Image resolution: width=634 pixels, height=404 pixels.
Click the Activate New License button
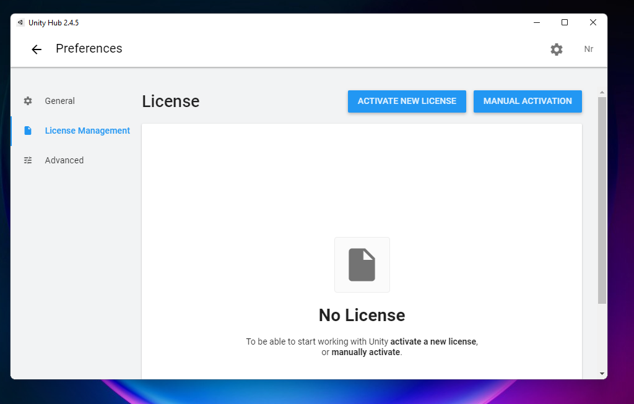pos(407,101)
